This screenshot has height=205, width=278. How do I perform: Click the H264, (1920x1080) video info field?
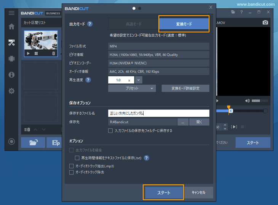pos(159,54)
